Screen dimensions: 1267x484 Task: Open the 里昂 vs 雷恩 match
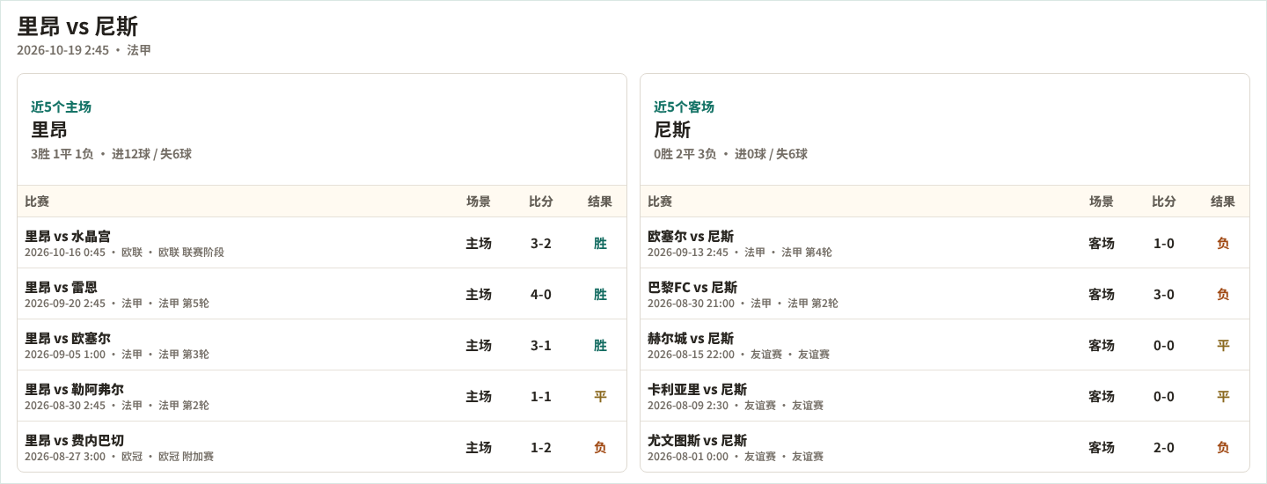click(x=322, y=294)
